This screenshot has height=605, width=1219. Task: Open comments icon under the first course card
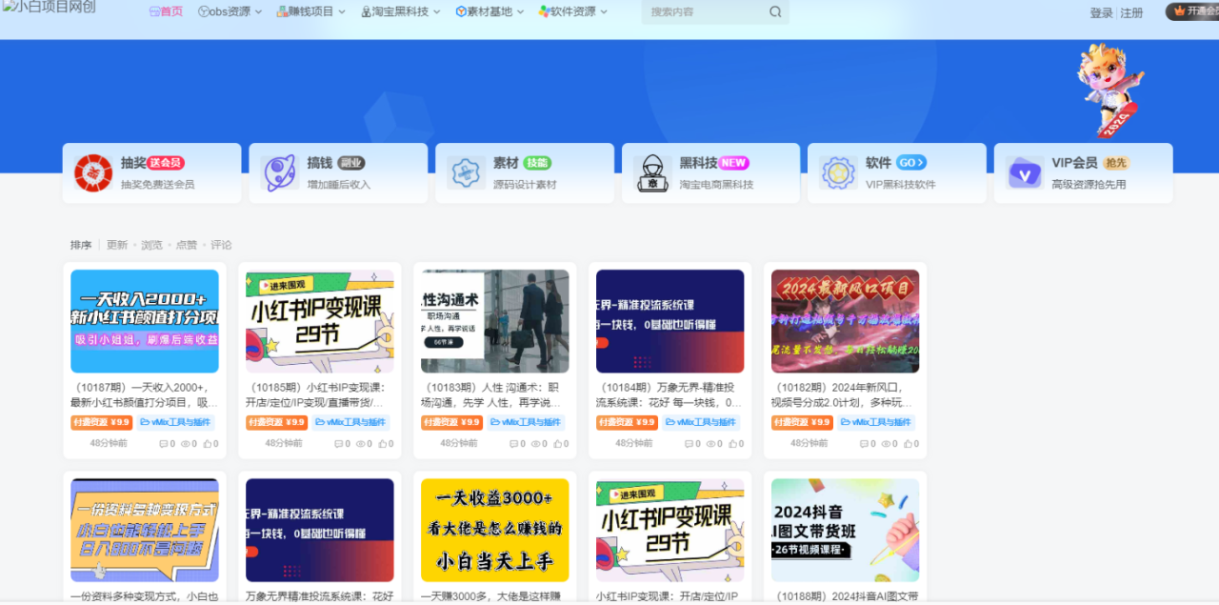pyautogui.click(x=165, y=444)
